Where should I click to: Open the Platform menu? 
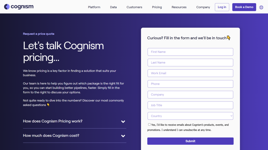pyautogui.click(x=94, y=7)
